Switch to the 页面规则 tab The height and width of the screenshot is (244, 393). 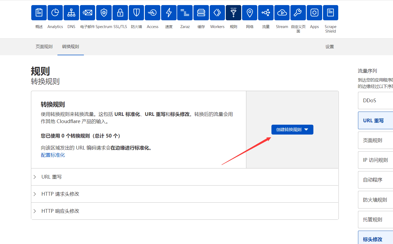pos(44,47)
